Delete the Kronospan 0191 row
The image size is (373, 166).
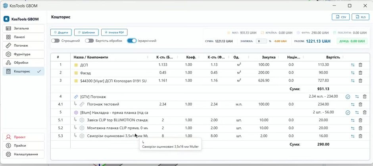(x=360, y=81)
